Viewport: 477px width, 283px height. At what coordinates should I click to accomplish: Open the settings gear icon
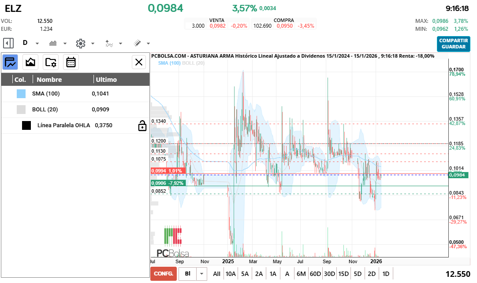tap(81, 44)
